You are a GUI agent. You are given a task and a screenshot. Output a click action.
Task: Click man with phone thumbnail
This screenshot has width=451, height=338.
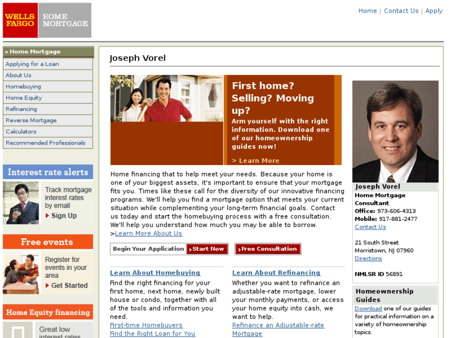point(21,203)
